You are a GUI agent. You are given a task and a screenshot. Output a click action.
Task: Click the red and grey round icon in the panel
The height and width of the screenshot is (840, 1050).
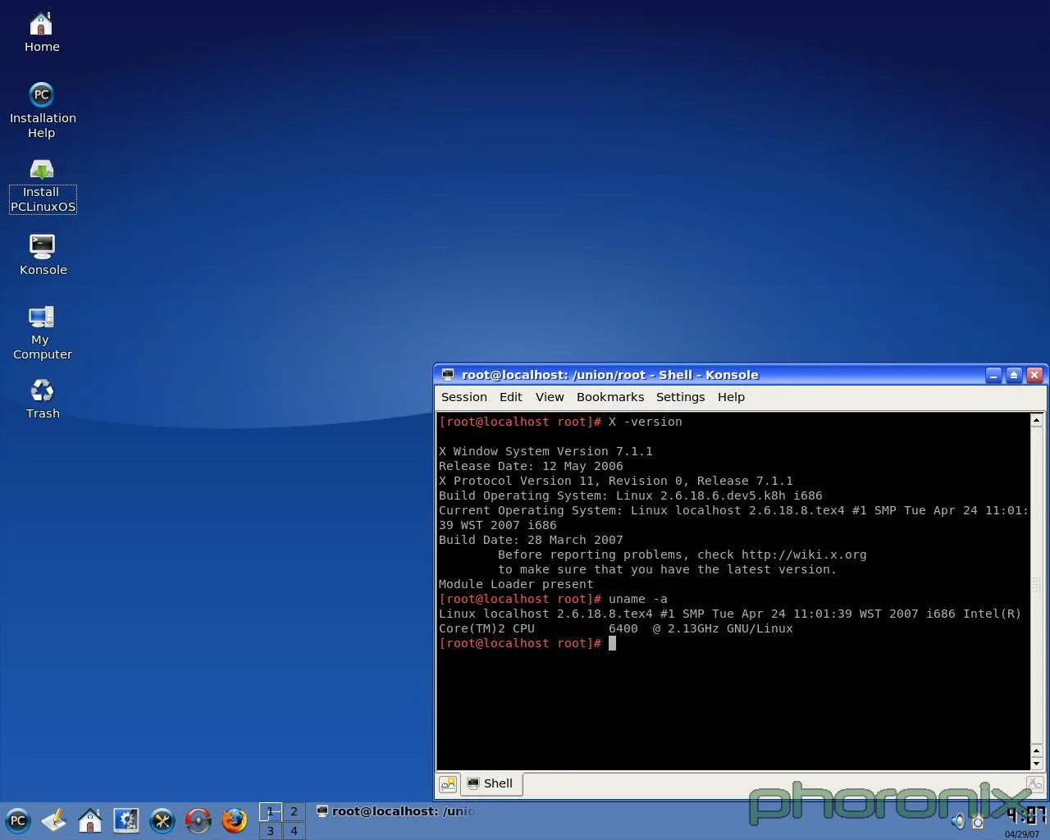(x=199, y=820)
